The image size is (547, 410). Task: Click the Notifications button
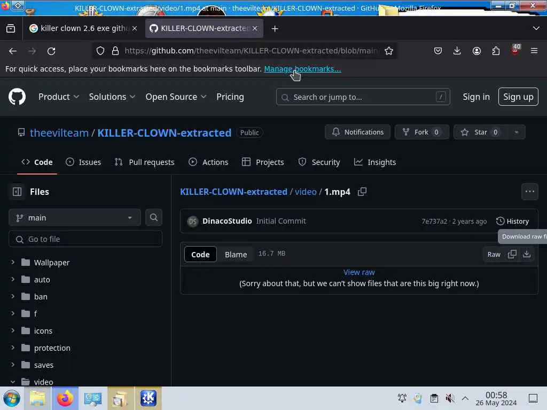pos(357,132)
